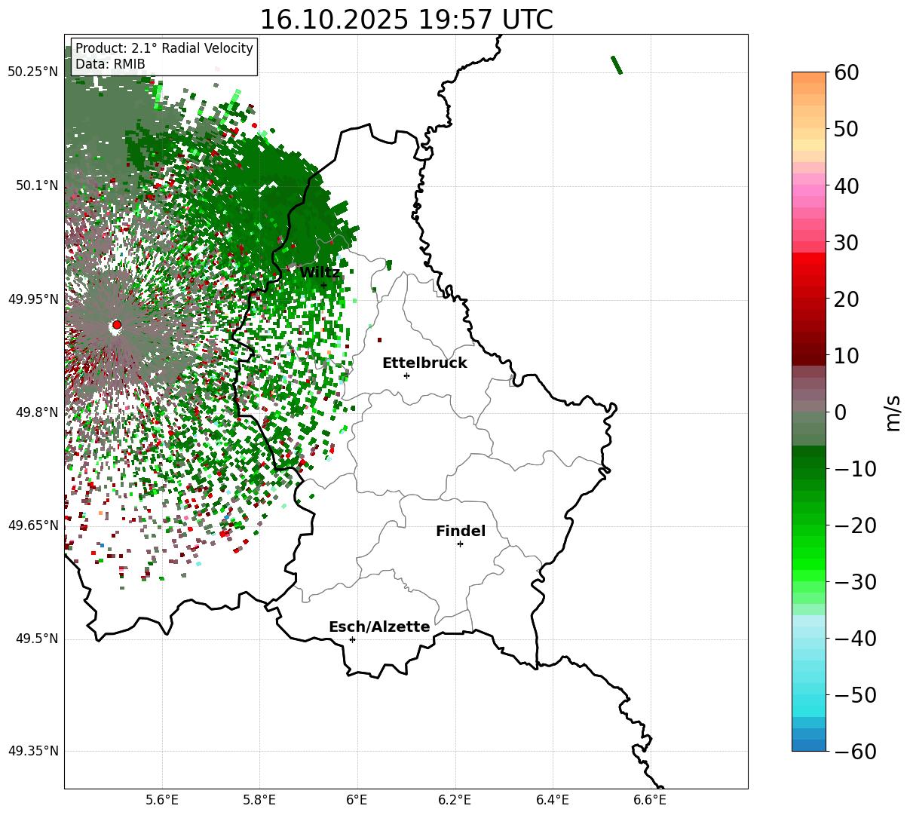
Task: Click the Esch/Alzette city label
Action: [379, 627]
